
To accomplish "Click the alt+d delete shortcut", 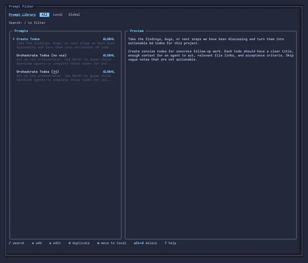I will (x=145, y=243).
